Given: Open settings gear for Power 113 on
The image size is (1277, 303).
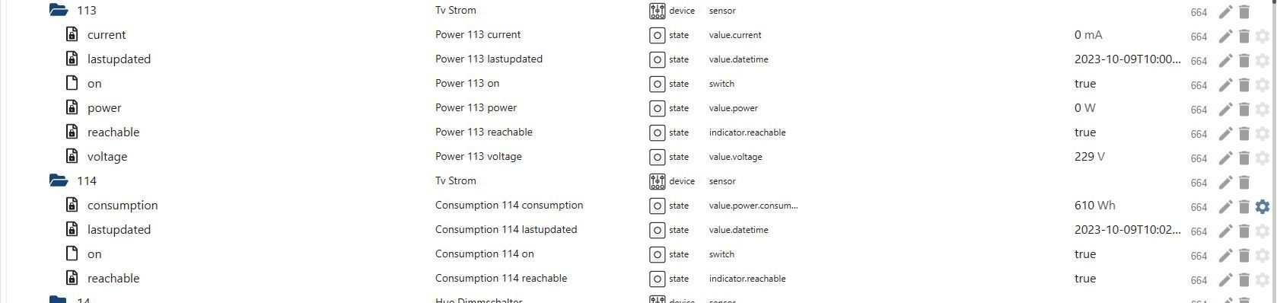Looking at the screenshot, I should click(1262, 85).
